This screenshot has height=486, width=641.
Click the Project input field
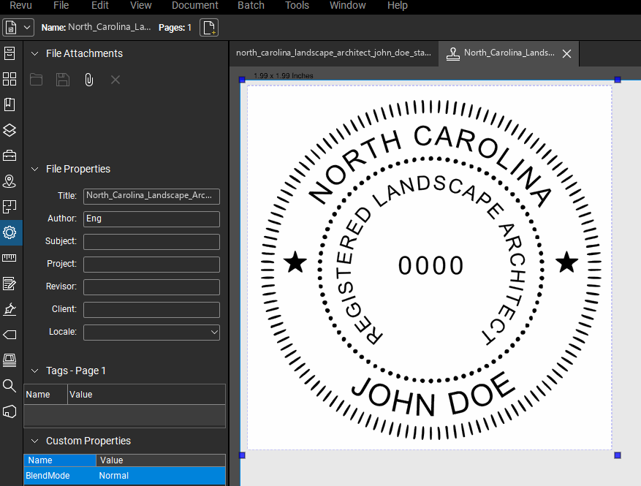coord(152,265)
